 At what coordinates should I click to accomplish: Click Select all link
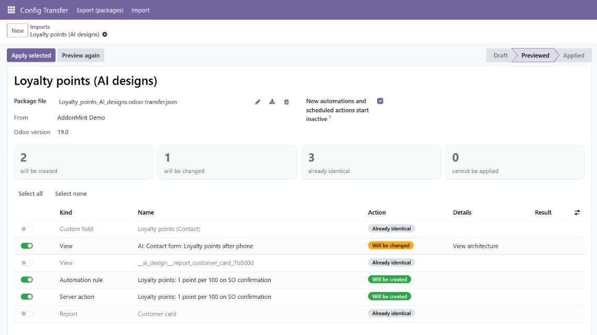pyautogui.click(x=30, y=193)
